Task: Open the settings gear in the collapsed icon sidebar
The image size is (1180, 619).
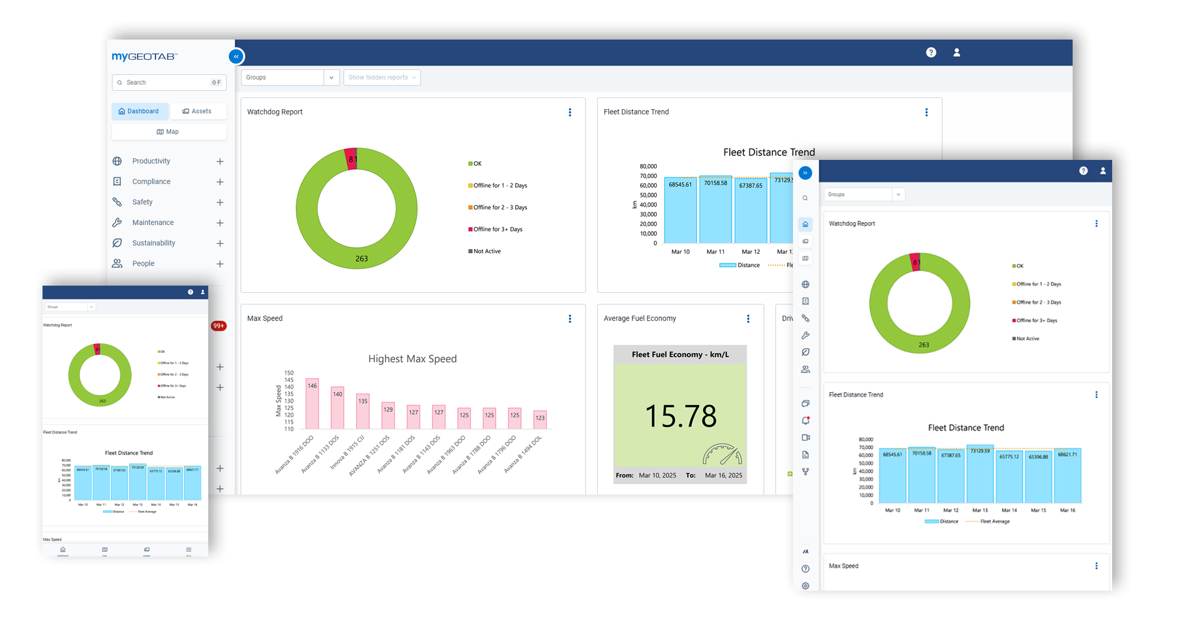Action: [x=805, y=585]
